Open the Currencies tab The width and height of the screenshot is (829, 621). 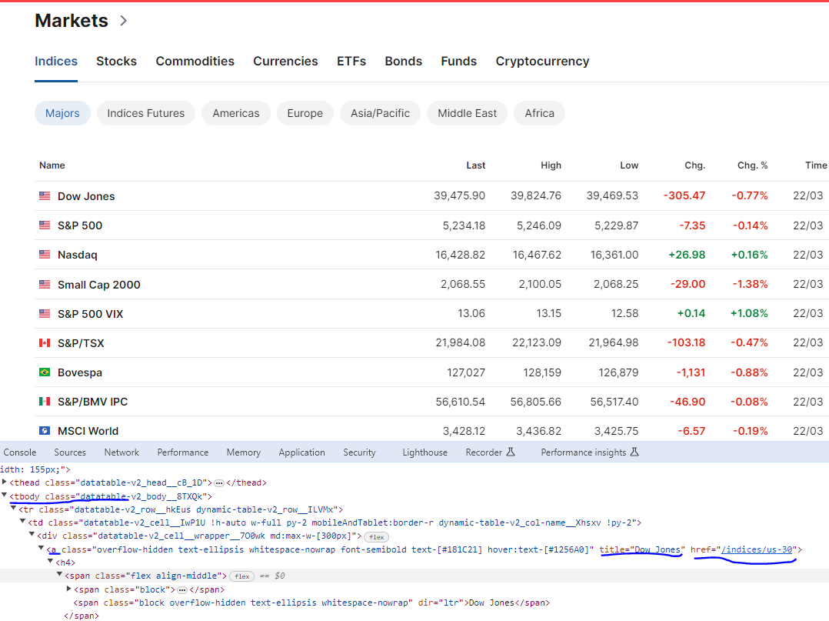[285, 62]
